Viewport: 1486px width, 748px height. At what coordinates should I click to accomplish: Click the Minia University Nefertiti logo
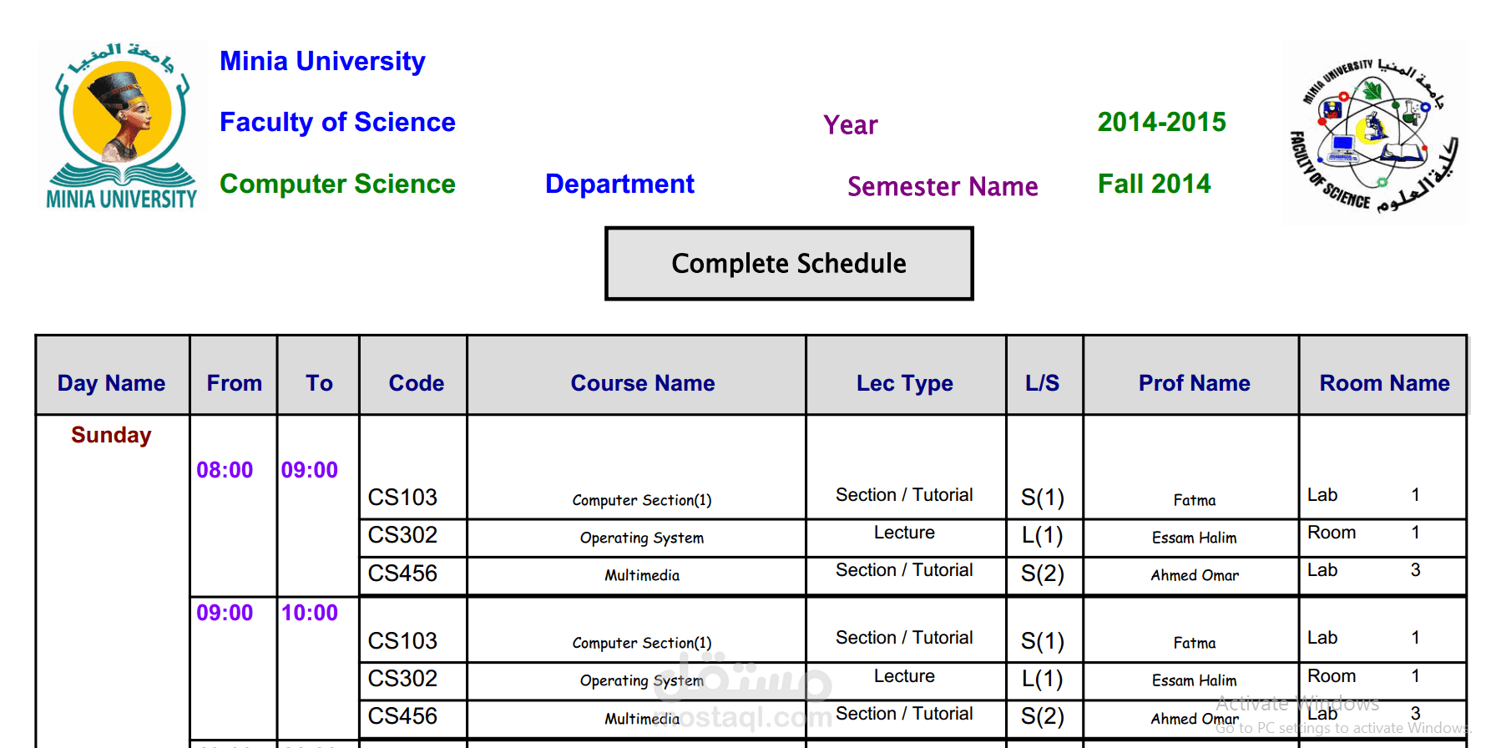[122, 126]
